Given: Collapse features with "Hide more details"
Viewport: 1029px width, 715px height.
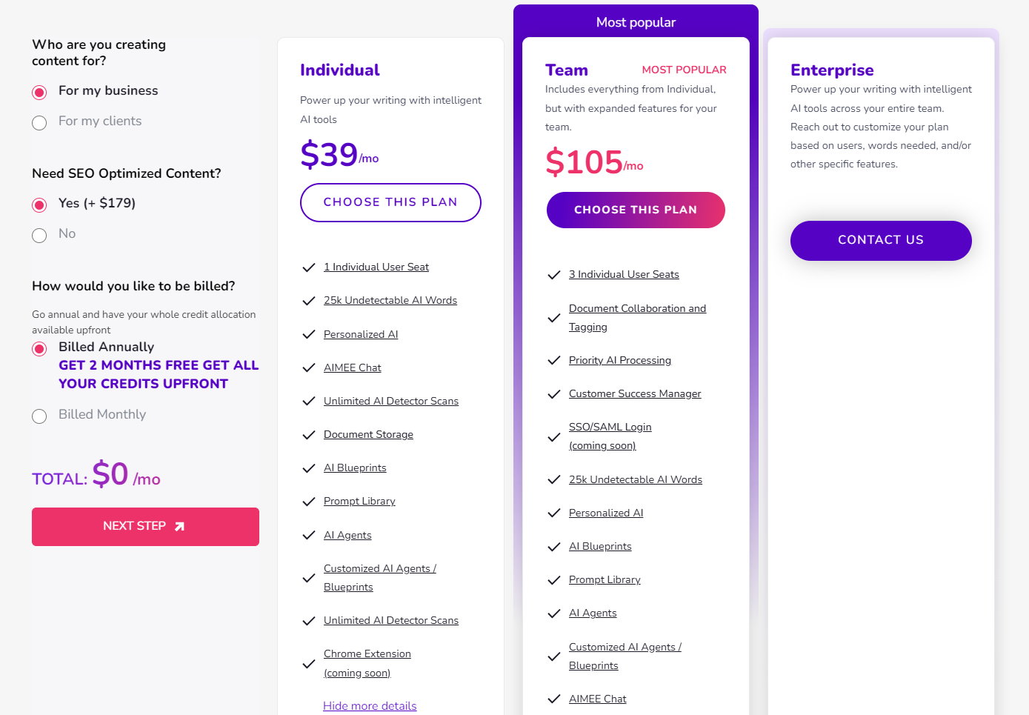Looking at the screenshot, I should click(x=370, y=705).
